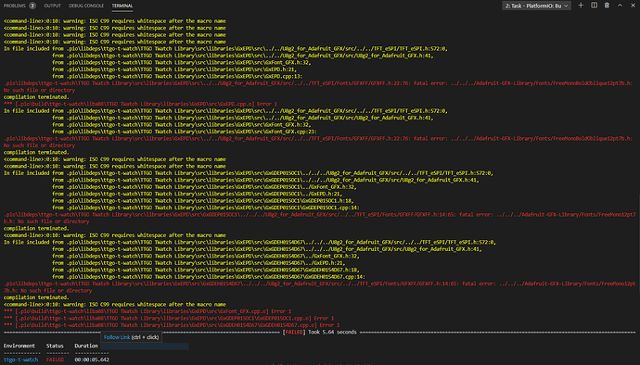Click the topmost ISO C99 warning line
The height and width of the screenshot is (365, 640).
(115, 20)
